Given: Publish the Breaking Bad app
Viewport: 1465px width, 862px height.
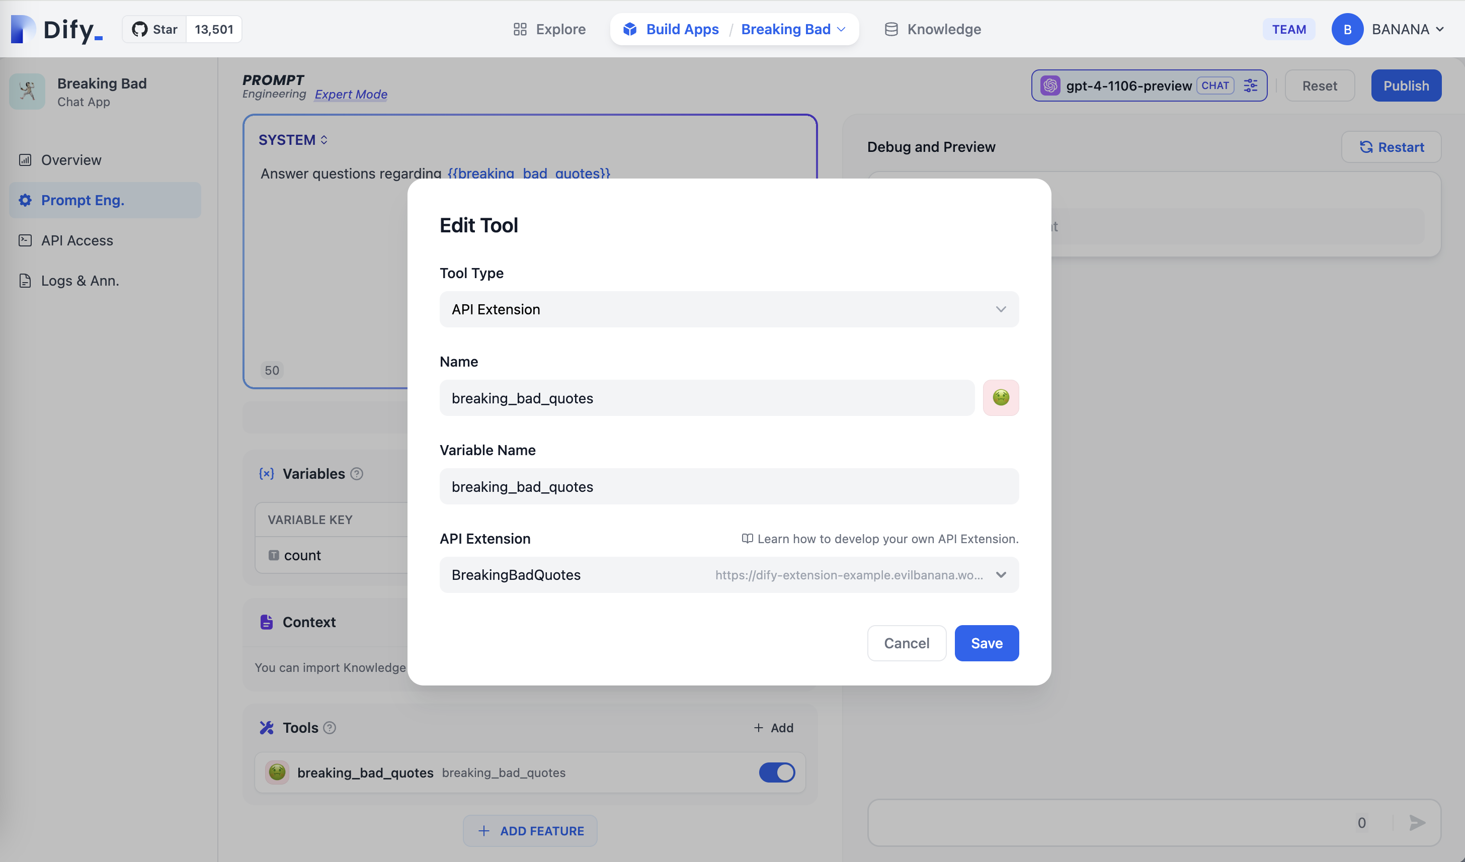Looking at the screenshot, I should tap(1406, 85).
